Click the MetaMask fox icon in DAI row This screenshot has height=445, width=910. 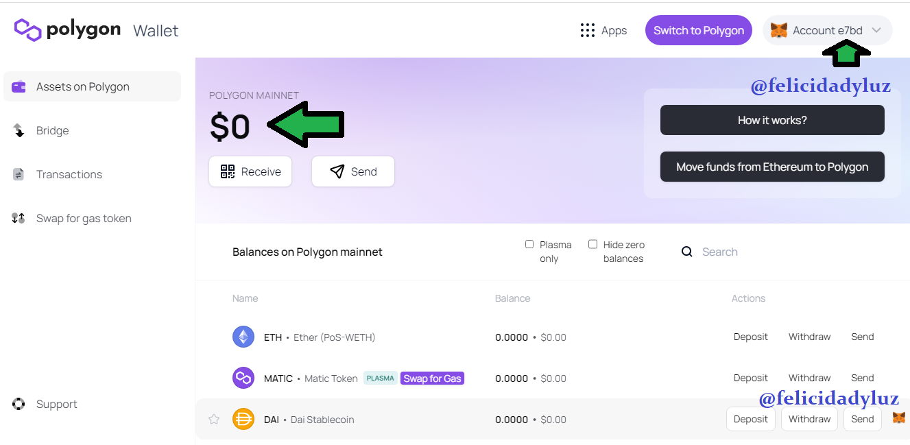[898, 418]
